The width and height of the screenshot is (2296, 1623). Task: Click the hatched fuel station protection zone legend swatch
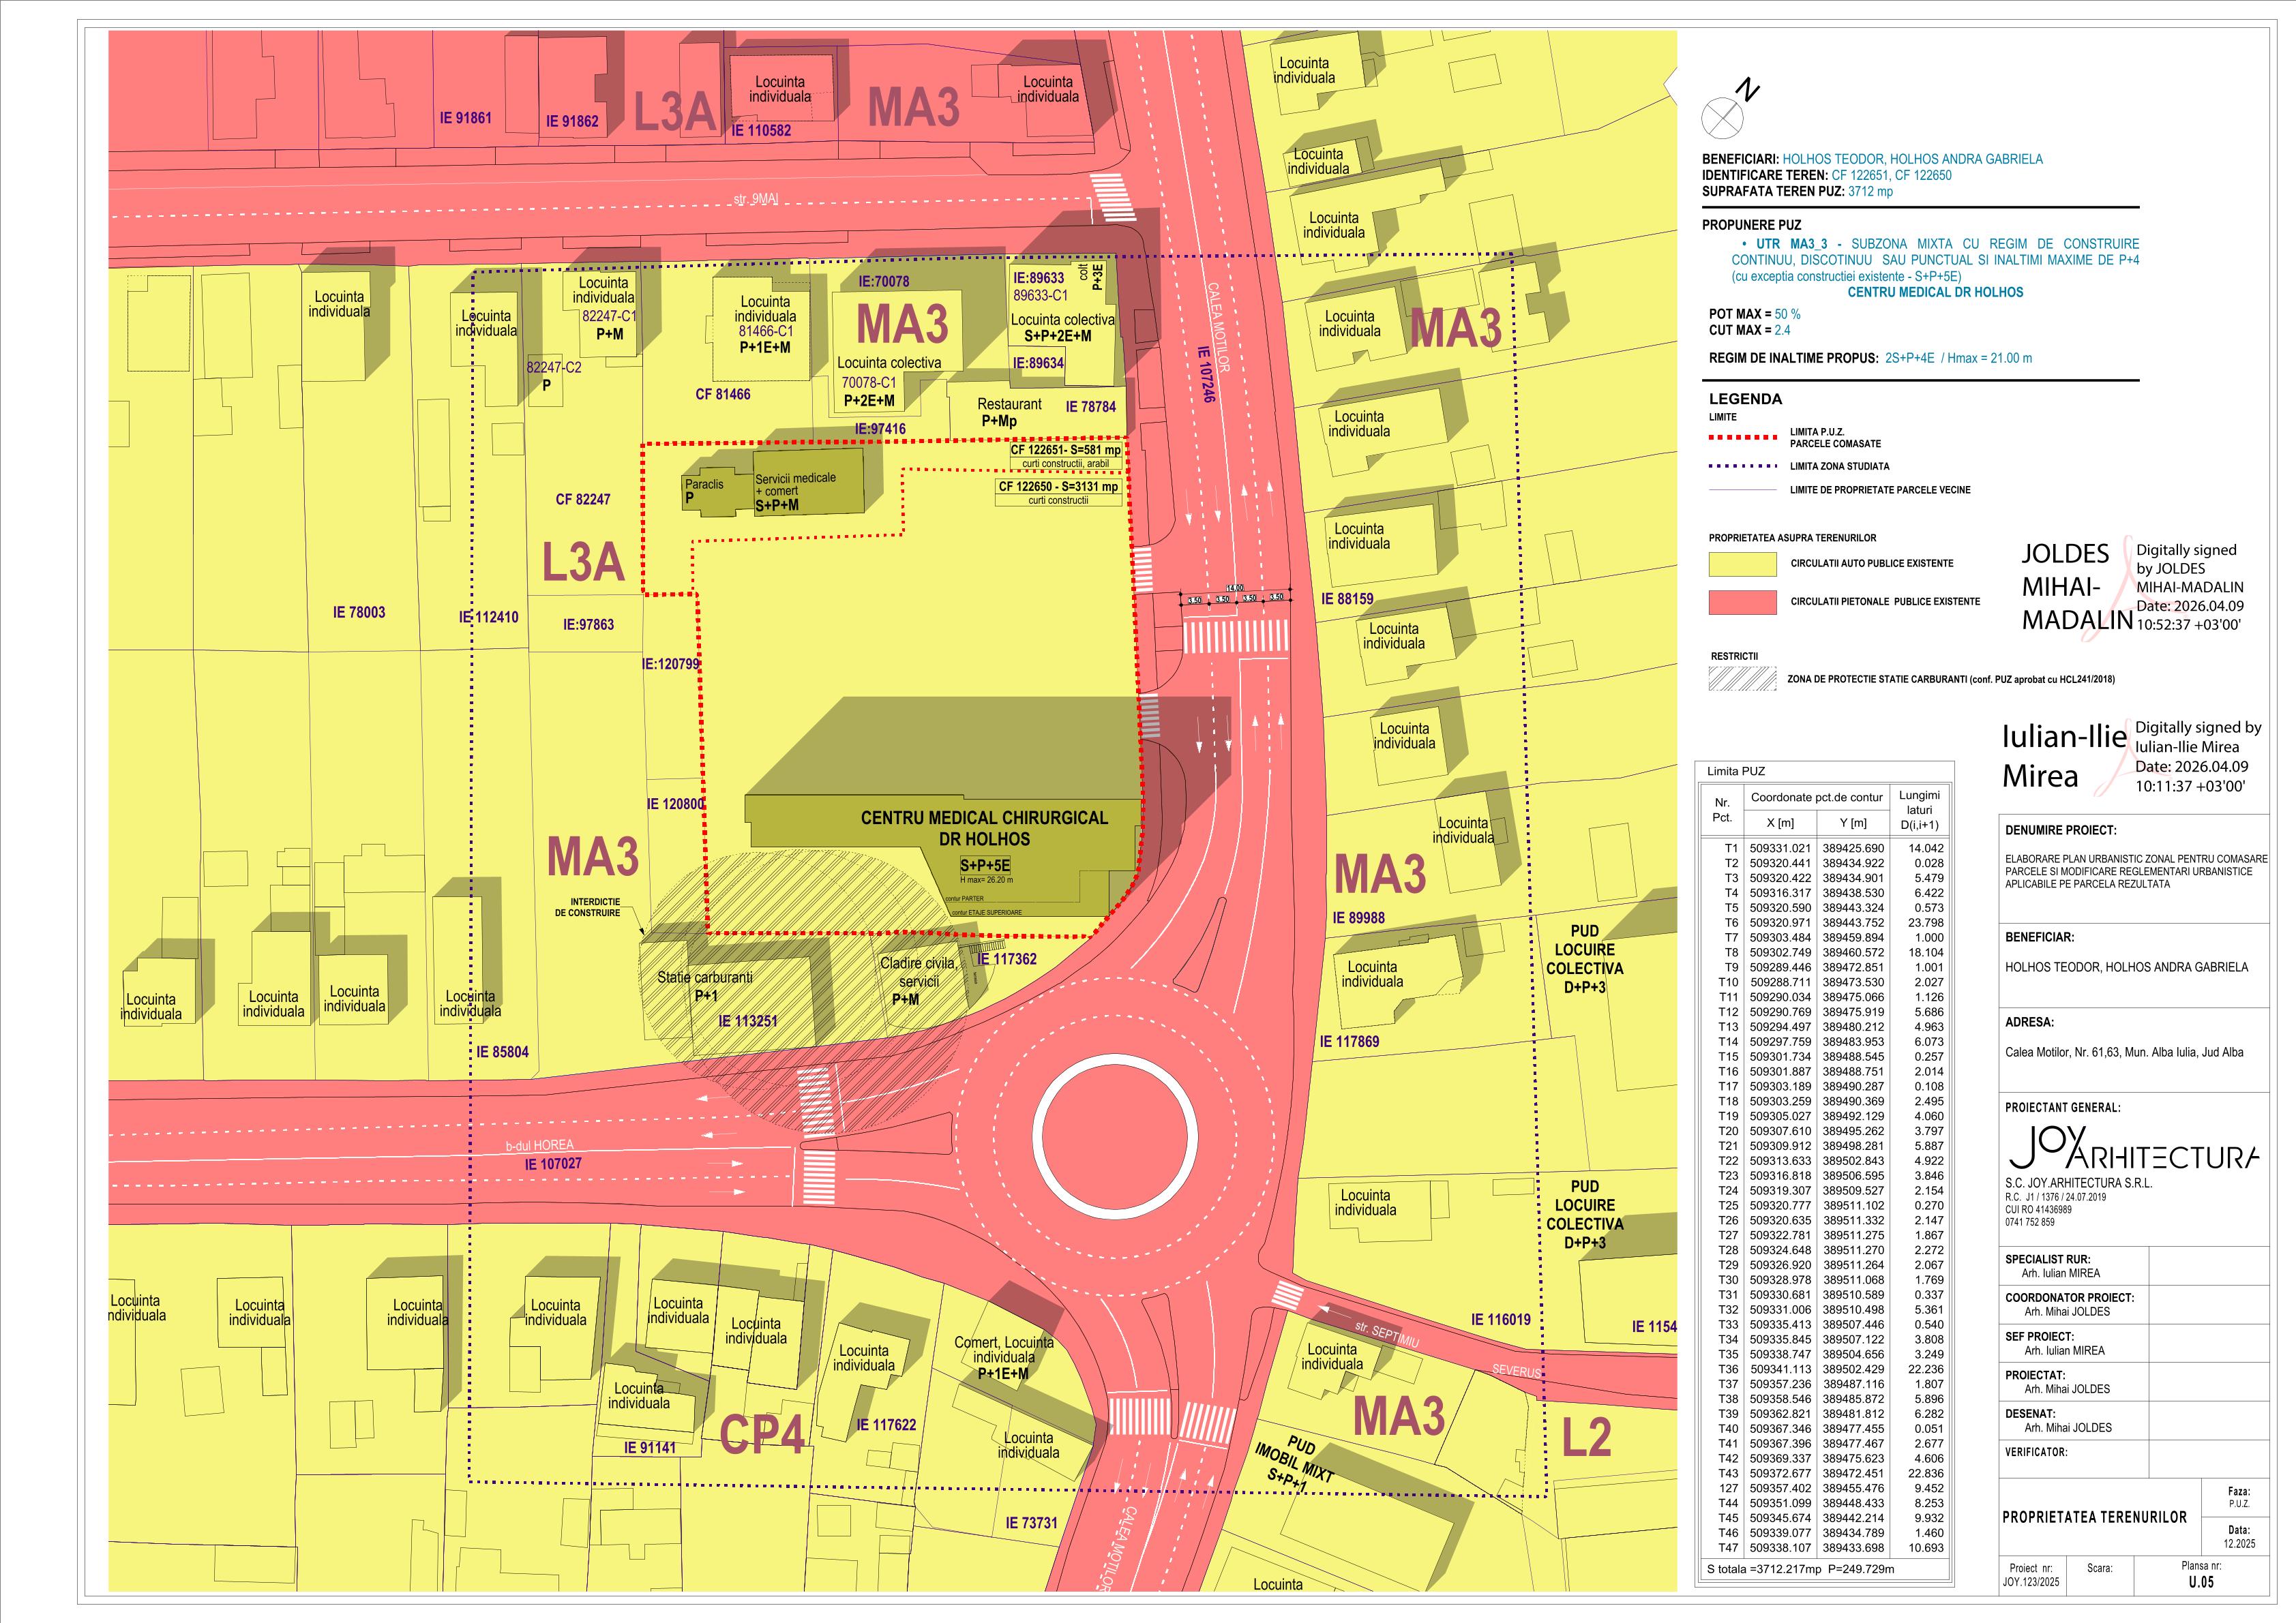pyautogui.click(x=1742, y=679)
